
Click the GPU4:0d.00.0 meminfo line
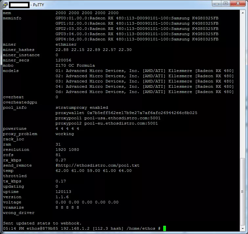tap(137, 39)
